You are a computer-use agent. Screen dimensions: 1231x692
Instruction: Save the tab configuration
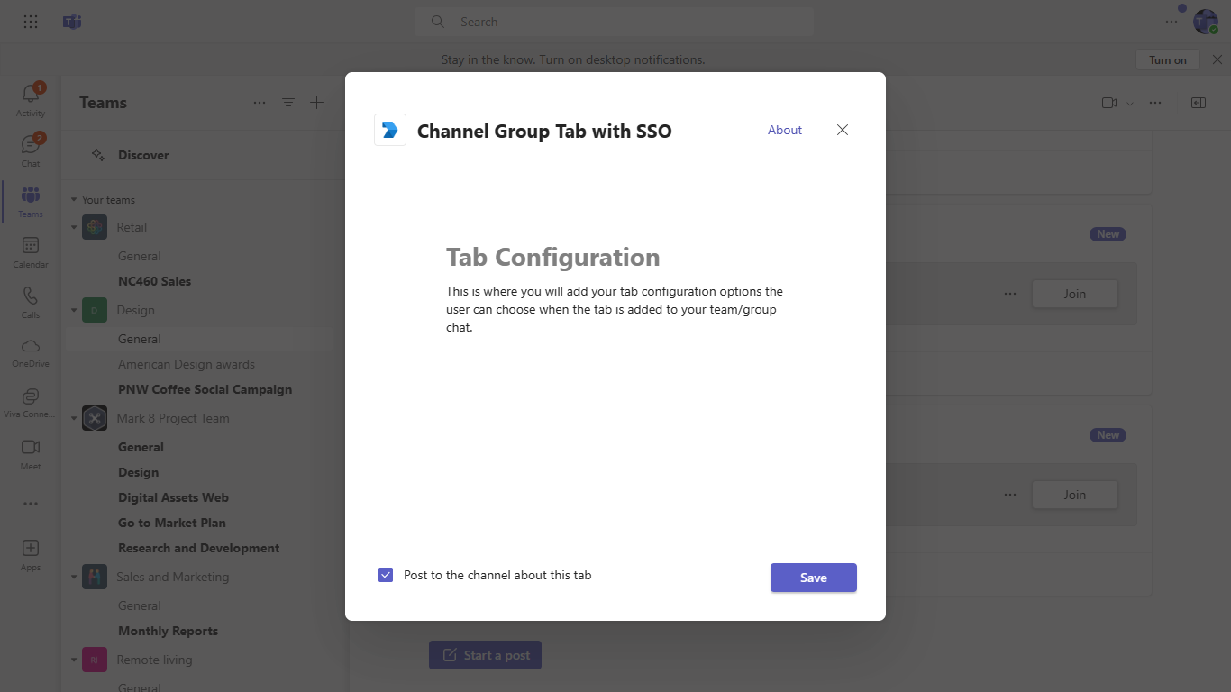pyautogui.click(x=814, y=578)
